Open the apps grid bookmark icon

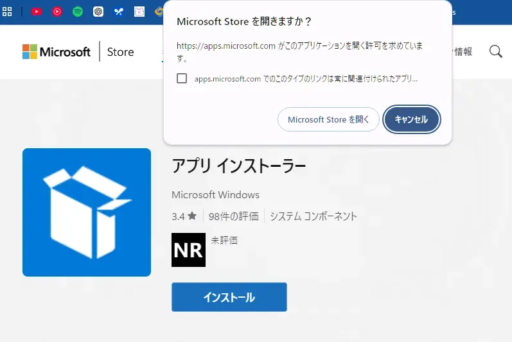(x=7, y=12)
